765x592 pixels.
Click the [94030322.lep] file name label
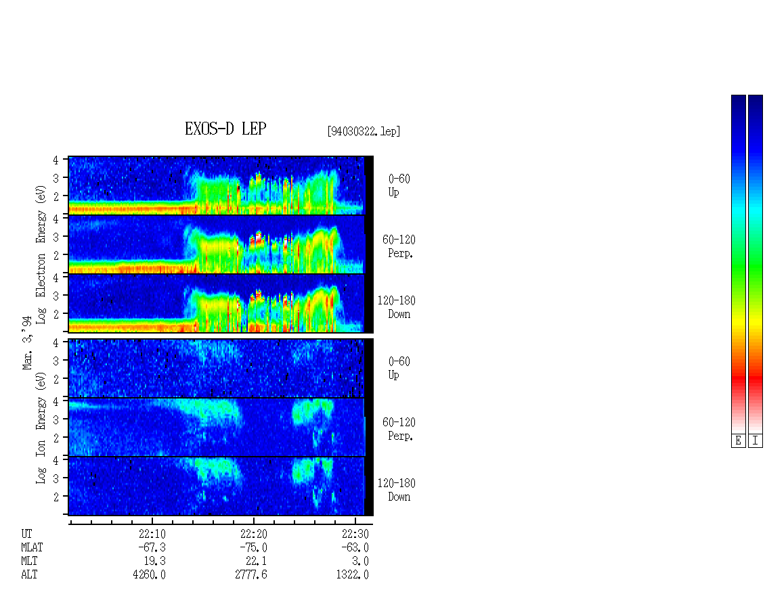tap(364, 131)
